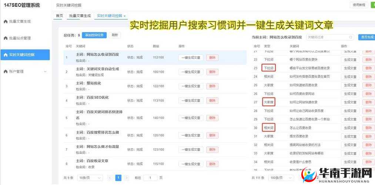Delete the 整站优化 task

coord(212,86)
